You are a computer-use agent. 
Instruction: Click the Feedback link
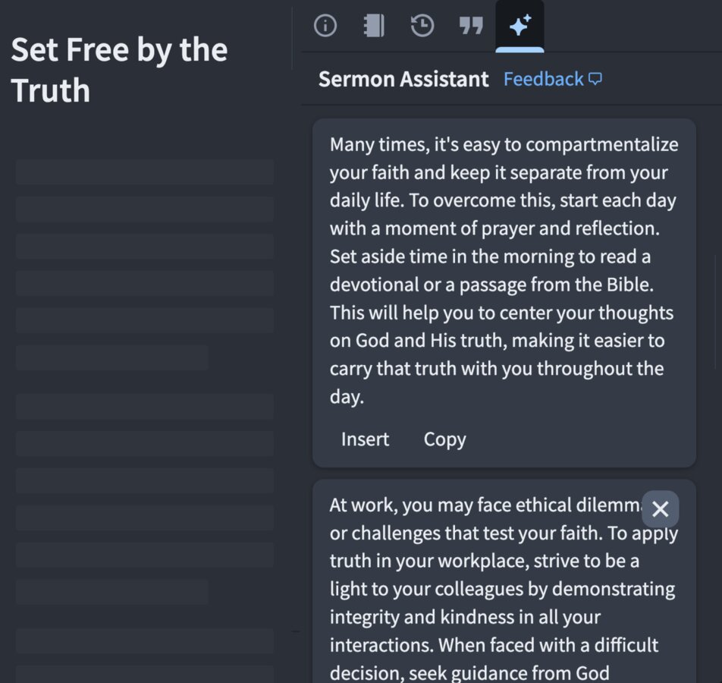click(543, 79)
